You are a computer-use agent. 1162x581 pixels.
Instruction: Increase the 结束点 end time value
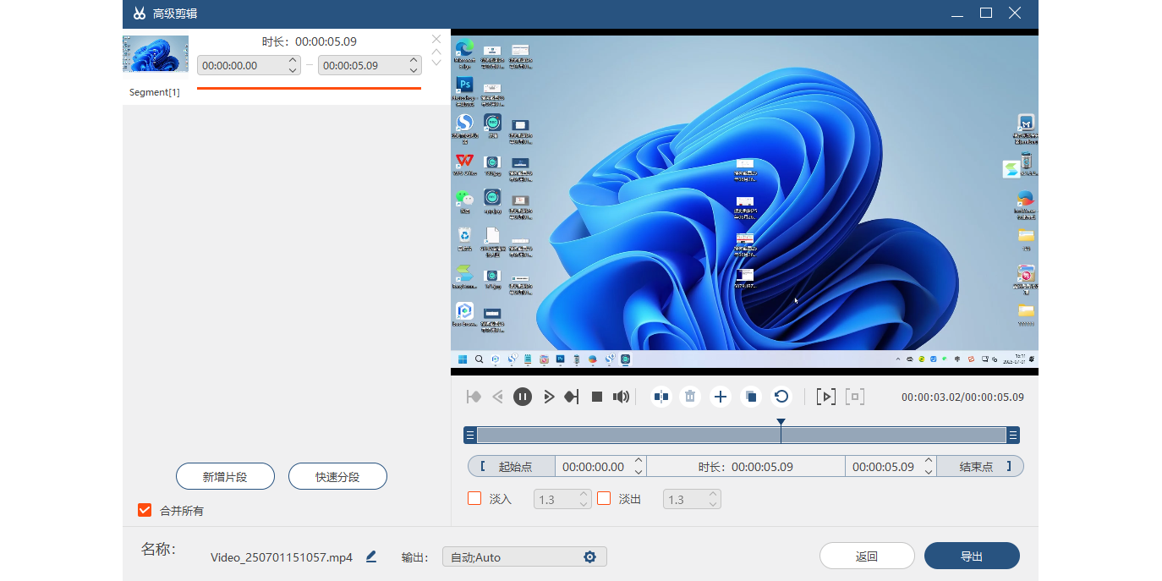929,462
